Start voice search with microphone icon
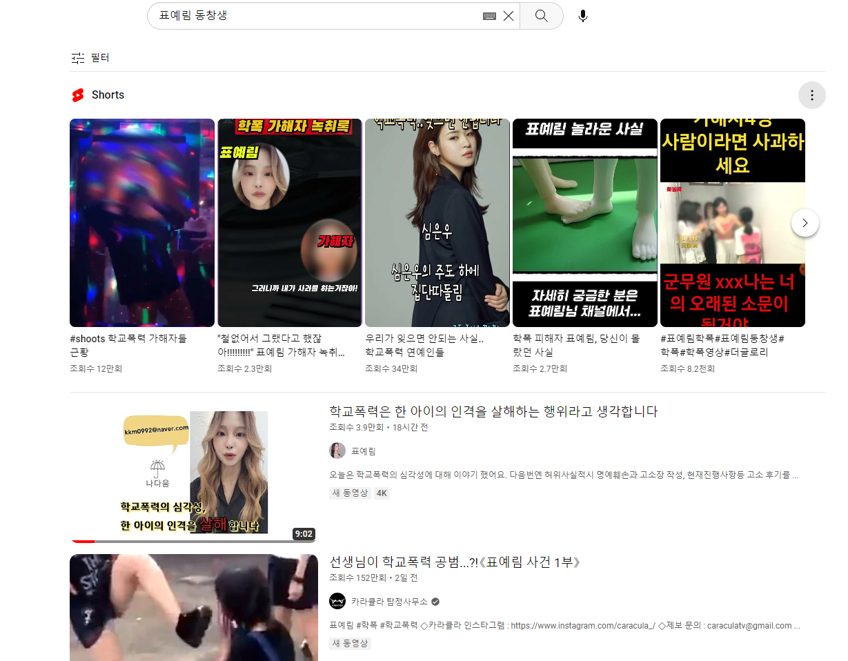Screen dimensions: 848x661 pyautogui.click(x=583, y=16)
